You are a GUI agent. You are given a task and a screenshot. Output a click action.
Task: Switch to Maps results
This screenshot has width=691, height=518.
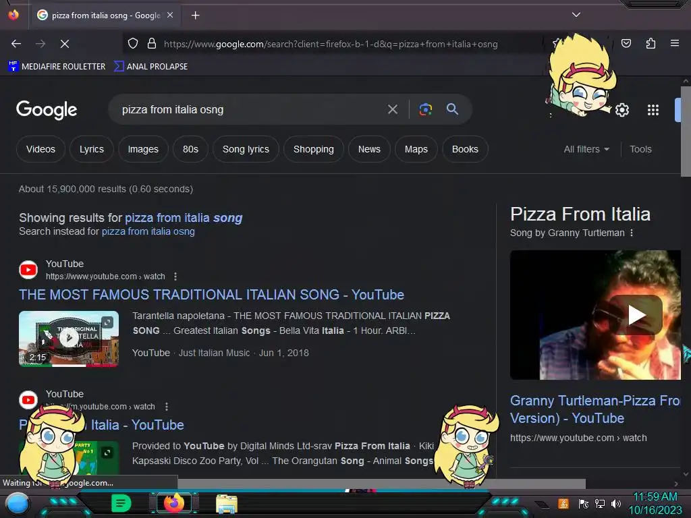(x=416, y=149)
